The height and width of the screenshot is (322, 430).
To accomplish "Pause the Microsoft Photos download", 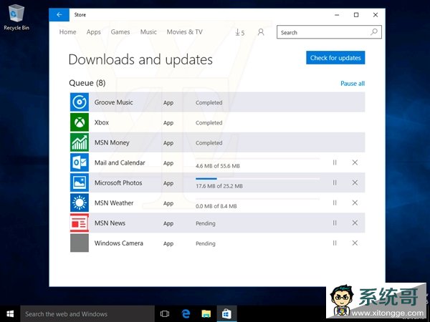I will 335,182.
